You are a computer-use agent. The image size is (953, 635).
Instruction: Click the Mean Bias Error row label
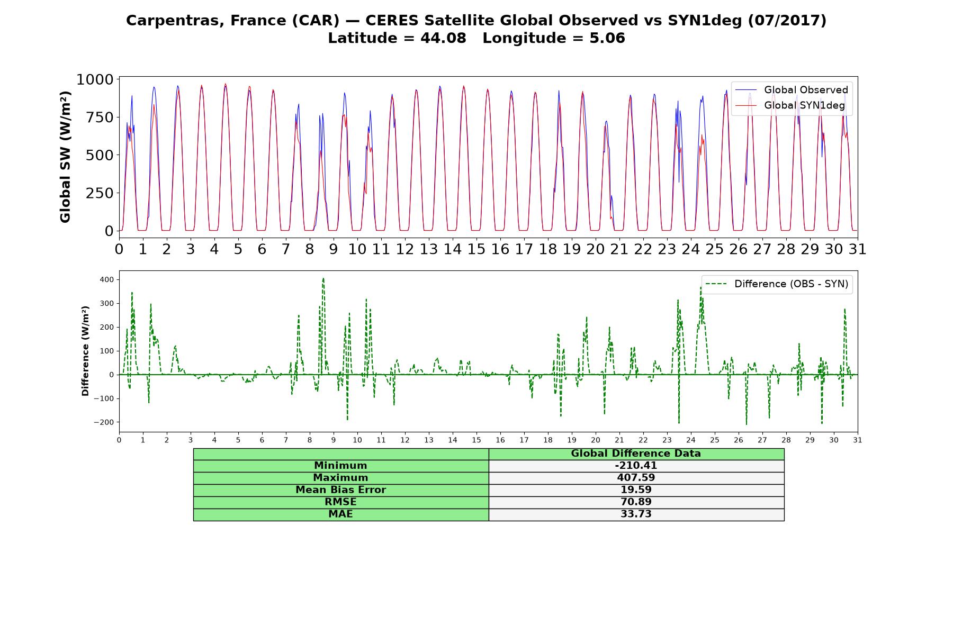click(x=341, y=490)
